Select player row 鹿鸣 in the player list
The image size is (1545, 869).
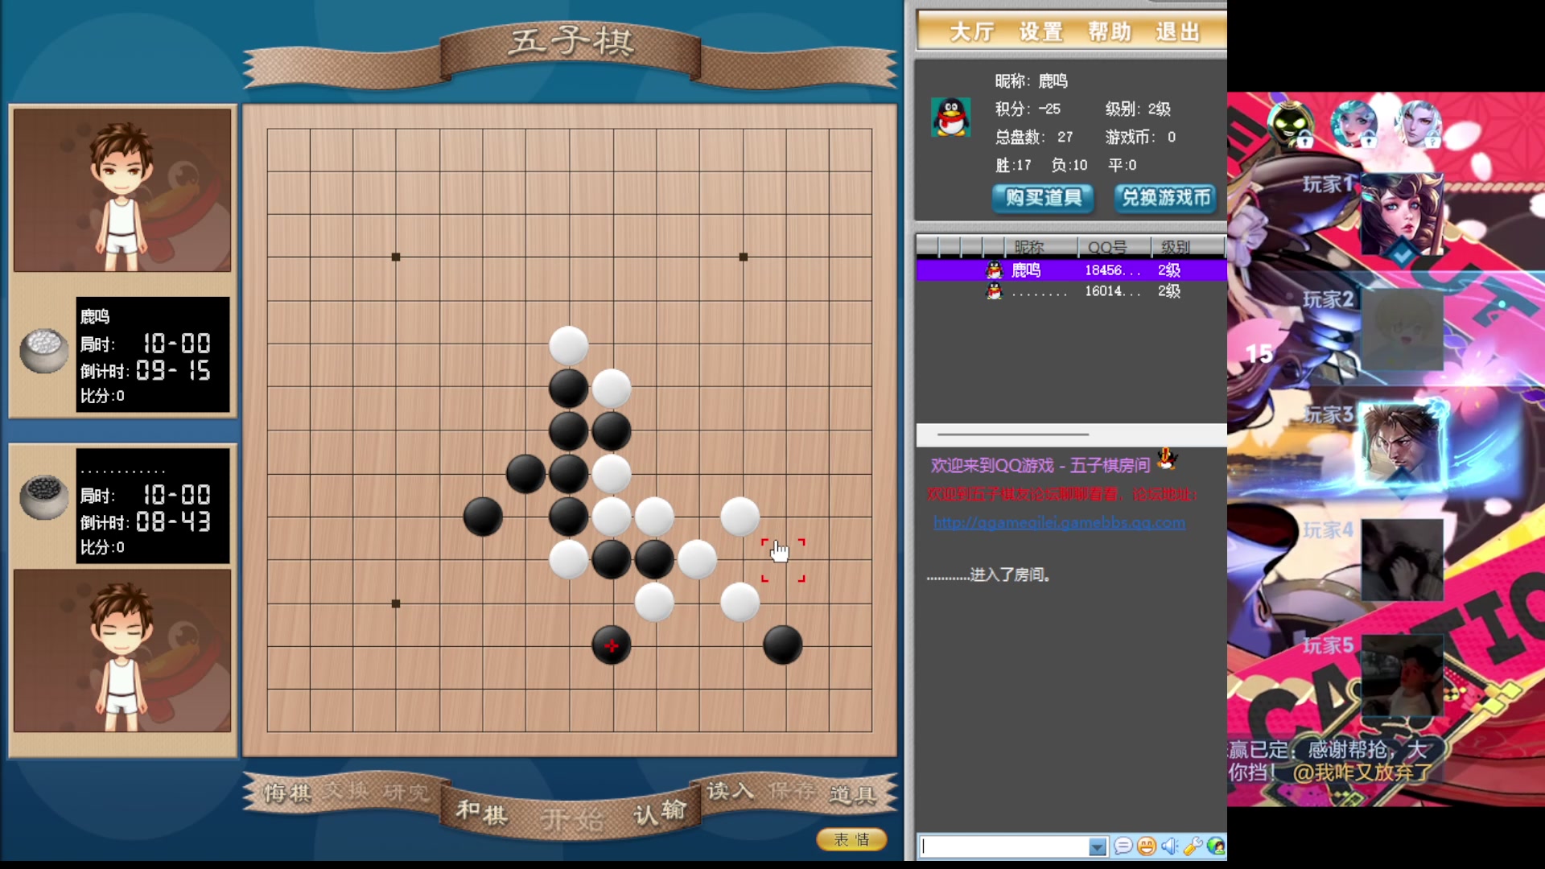[x=1071, y=270]
